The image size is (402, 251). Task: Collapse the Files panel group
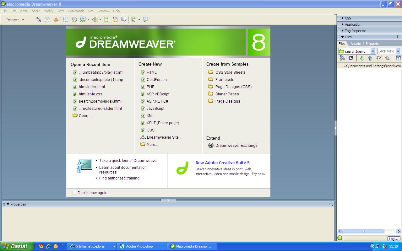pyautogui.click(x=342, y=37)
